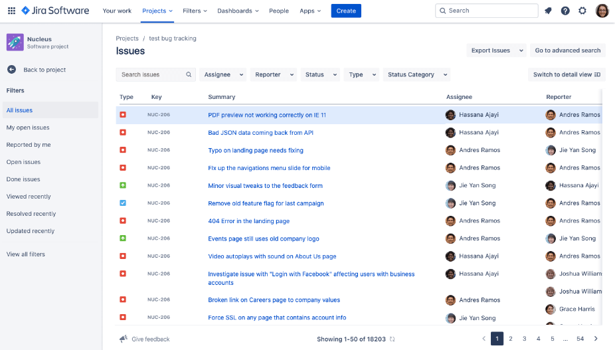The width and height of the screenshot is (615, 350).
Task: Open the Assignee filter dropdown
Action: click(223, 74)
